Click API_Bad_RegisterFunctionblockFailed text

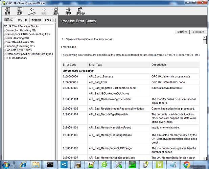pos(112,88)
